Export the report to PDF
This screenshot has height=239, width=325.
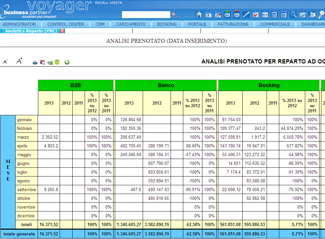pyautogui.click(x=42, y=62)
